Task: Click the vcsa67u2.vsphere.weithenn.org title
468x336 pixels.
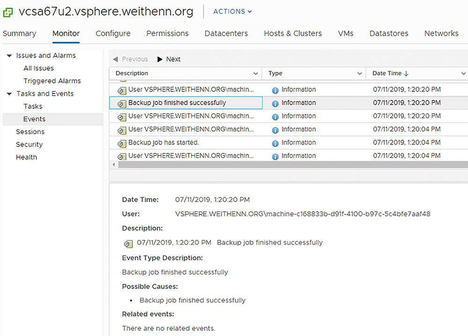Action: (x=106, y=12)
